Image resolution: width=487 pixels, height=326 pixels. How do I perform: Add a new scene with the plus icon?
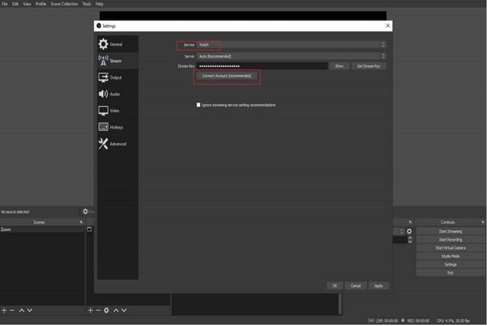click(x=4, y=310)
